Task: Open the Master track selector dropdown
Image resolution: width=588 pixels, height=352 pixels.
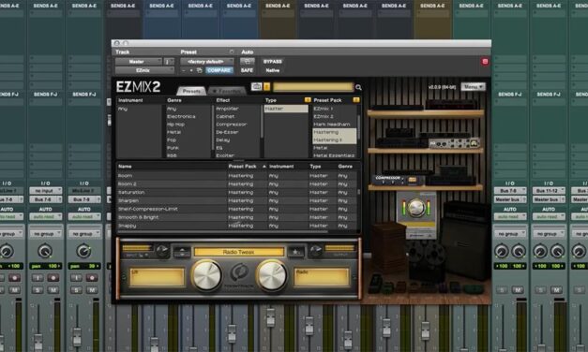Action: (x=139, y=62)
